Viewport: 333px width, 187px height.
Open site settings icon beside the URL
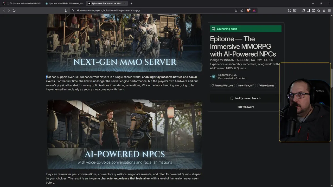[73, 10]
